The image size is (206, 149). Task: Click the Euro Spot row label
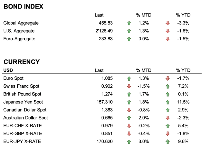[x=13, y=78]
